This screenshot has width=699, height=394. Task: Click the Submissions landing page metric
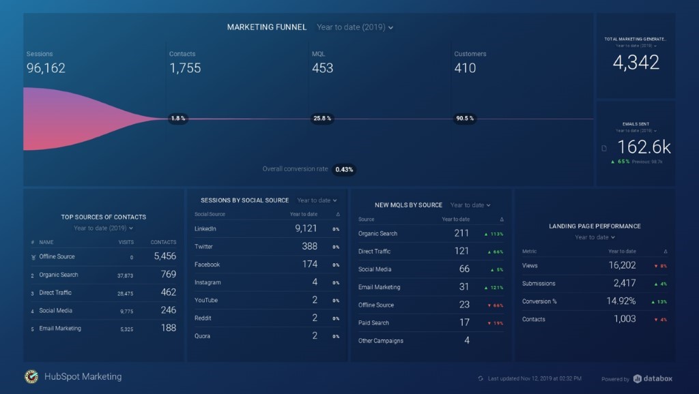pos(595,283)
